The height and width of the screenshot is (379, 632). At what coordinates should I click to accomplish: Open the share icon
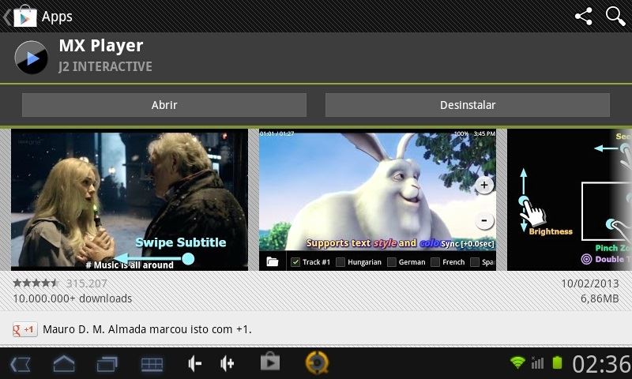(x=583, y=17)
